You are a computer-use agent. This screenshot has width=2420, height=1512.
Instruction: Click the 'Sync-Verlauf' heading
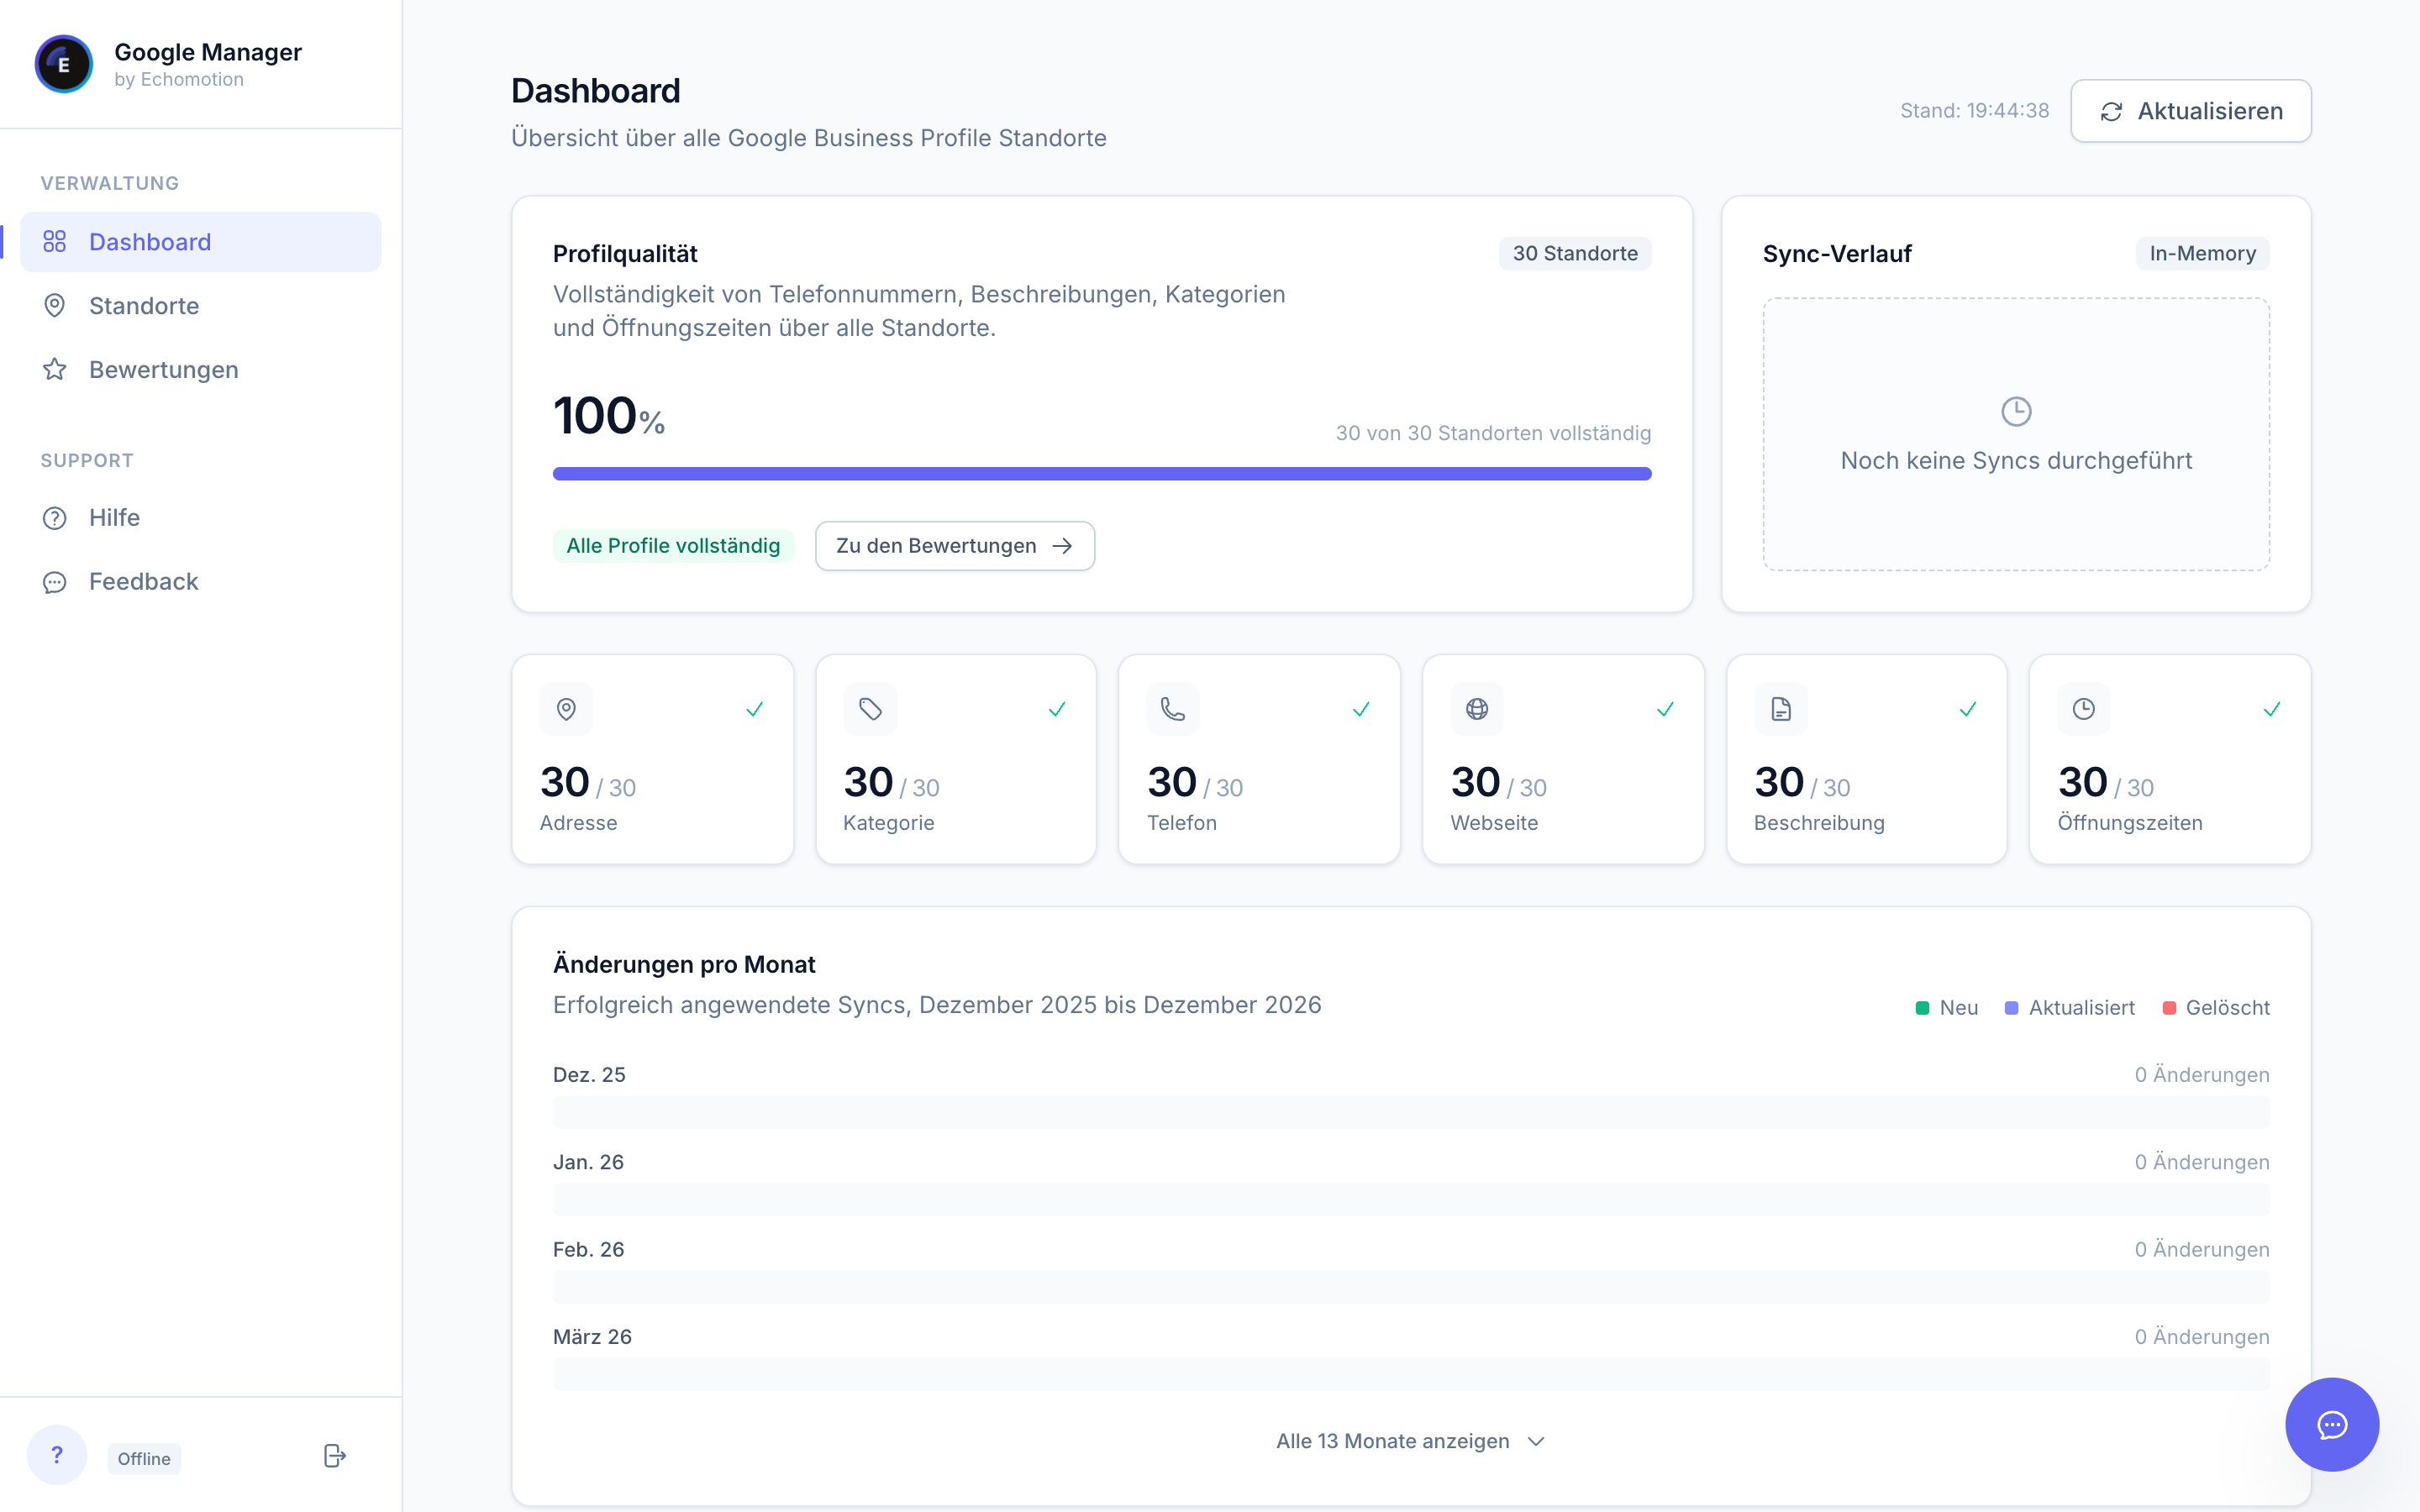tap(1837, 254)
